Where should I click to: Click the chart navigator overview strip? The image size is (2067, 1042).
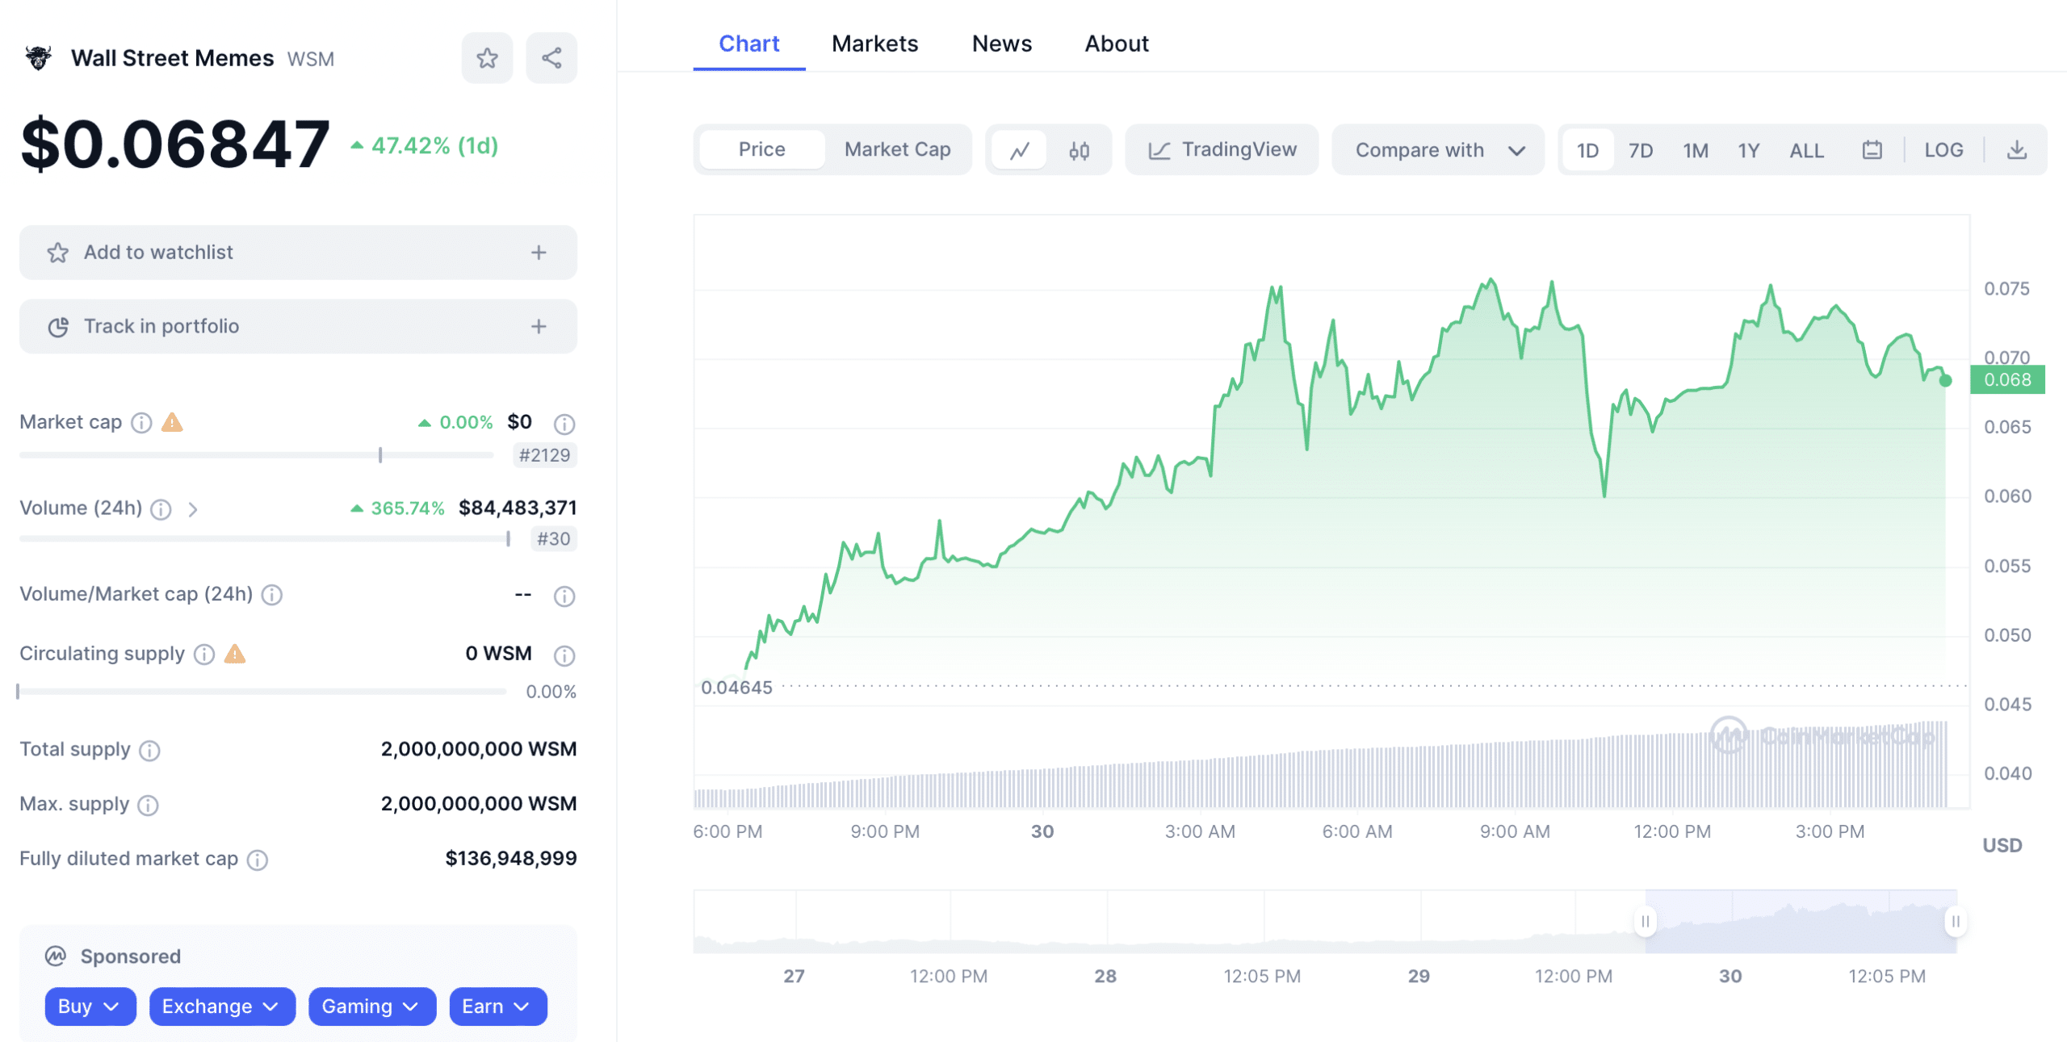1325,922
